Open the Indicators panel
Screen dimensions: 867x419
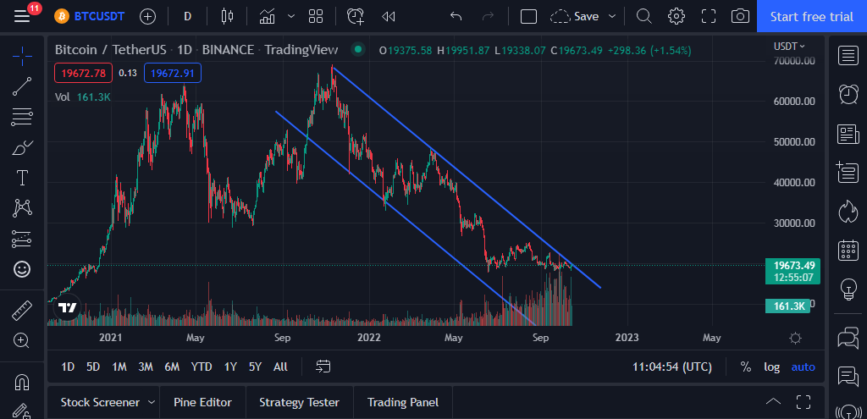[267, 16]
